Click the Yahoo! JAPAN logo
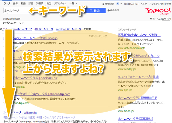 click(x=158, y=11)
